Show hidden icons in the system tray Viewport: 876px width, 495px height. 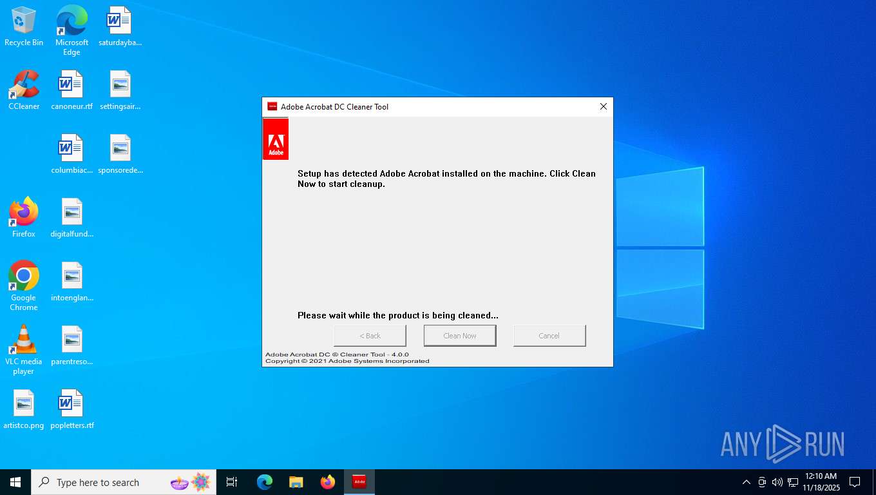[x=747, y=482]
